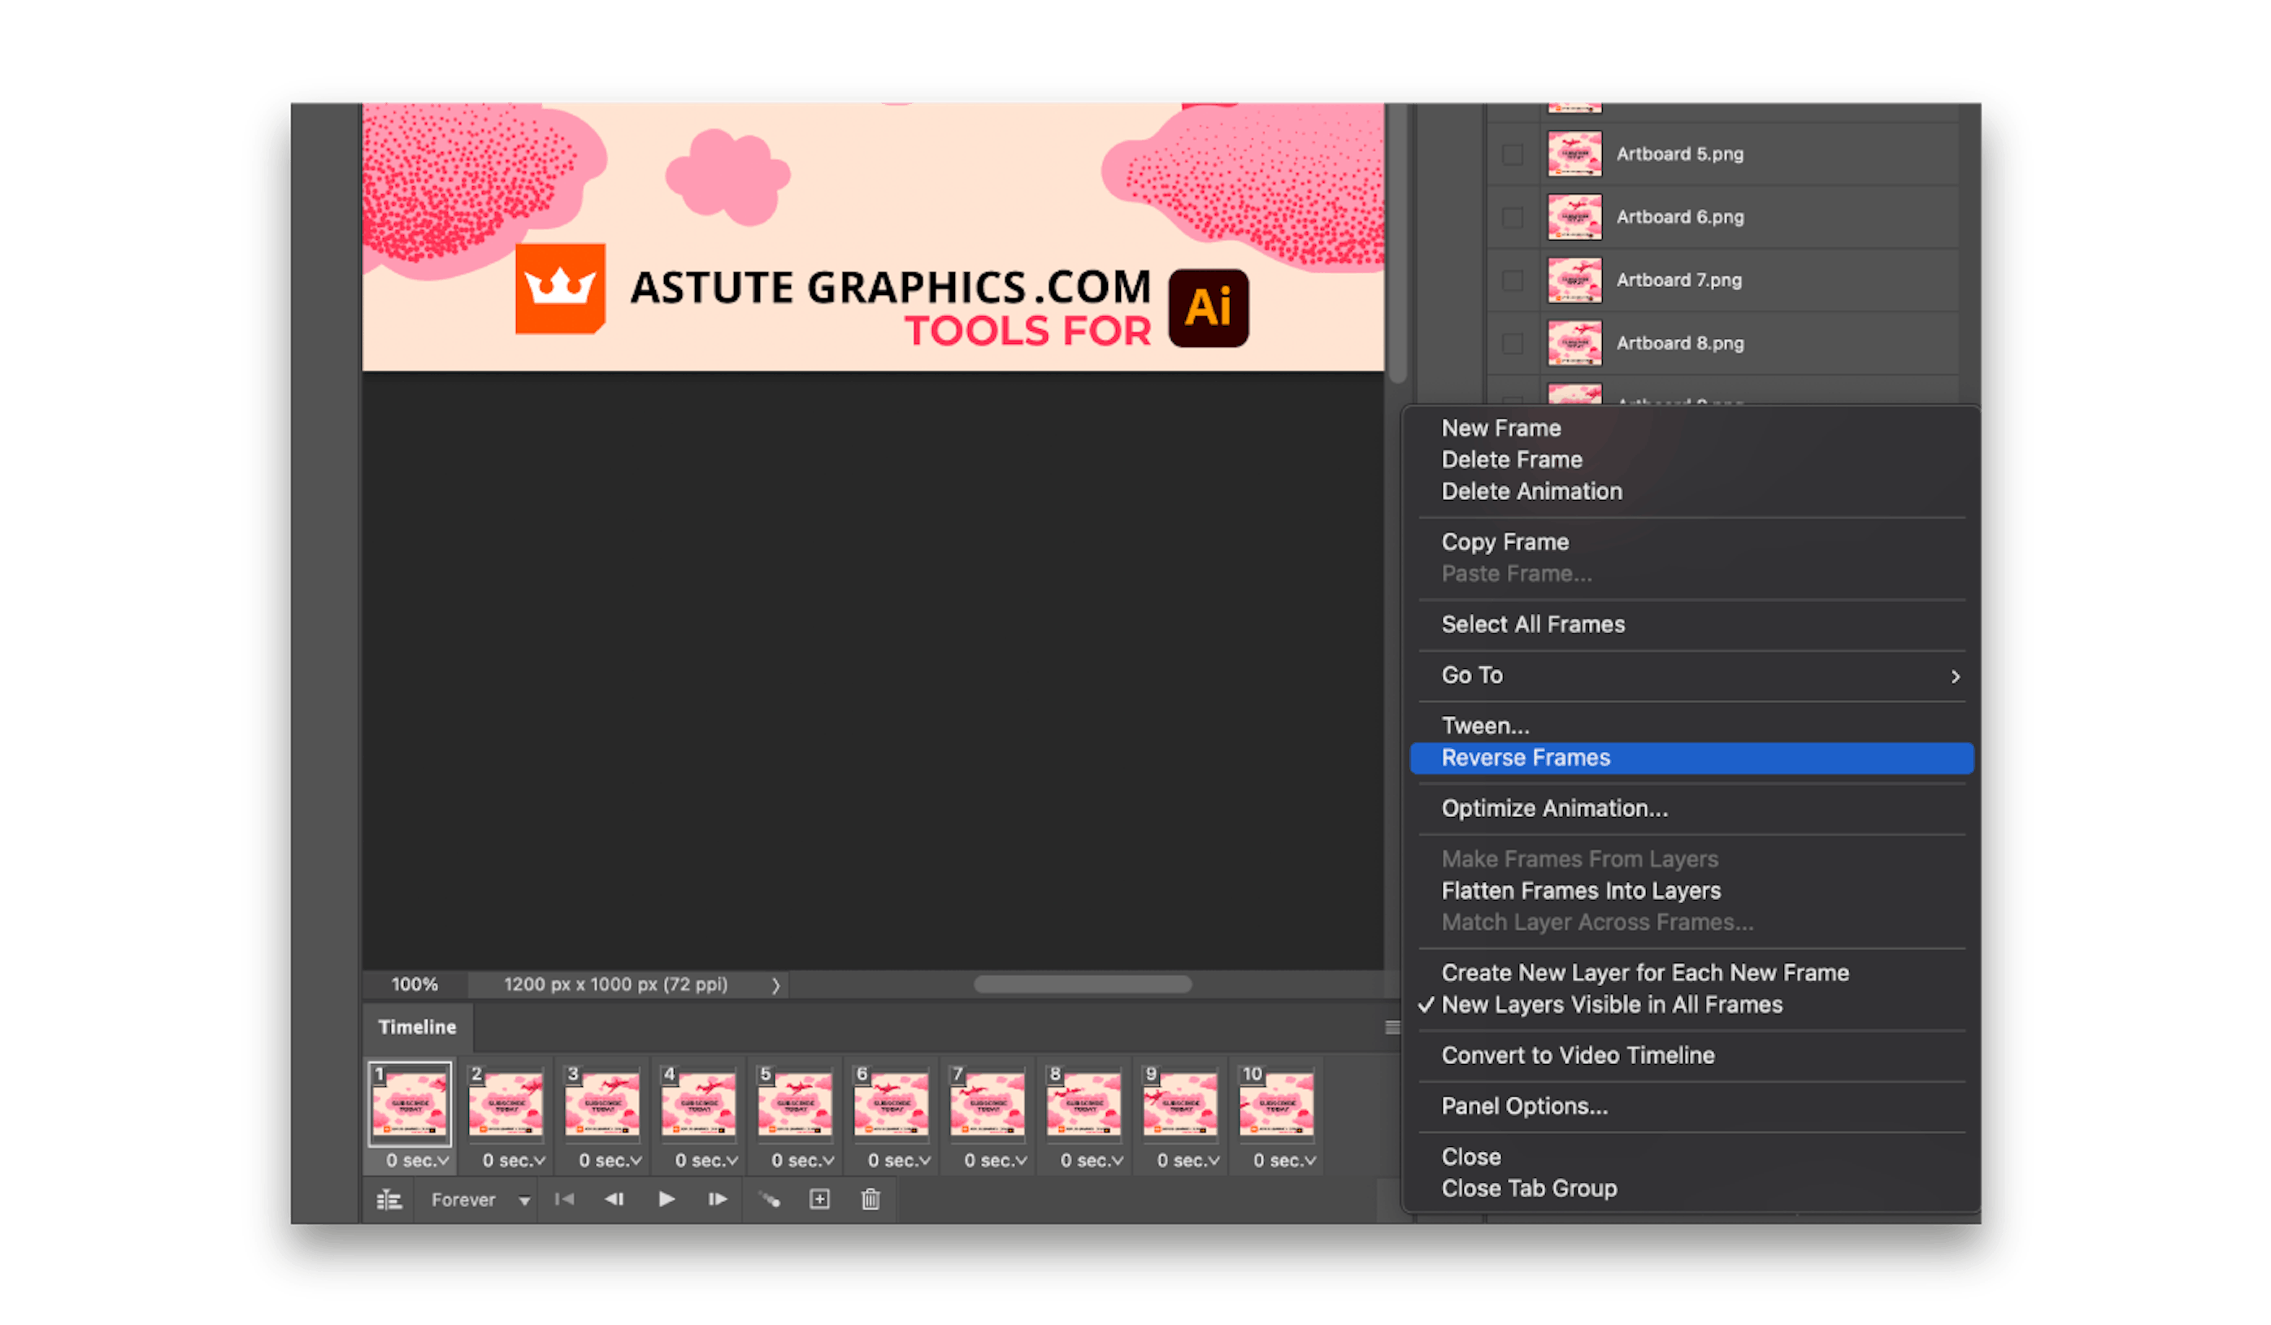Click the convert frames icon at bottom left
2271x1325 pixels.
(389, 1199)
